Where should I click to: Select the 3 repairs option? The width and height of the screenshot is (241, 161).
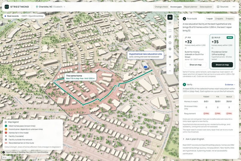coord(229,19)
